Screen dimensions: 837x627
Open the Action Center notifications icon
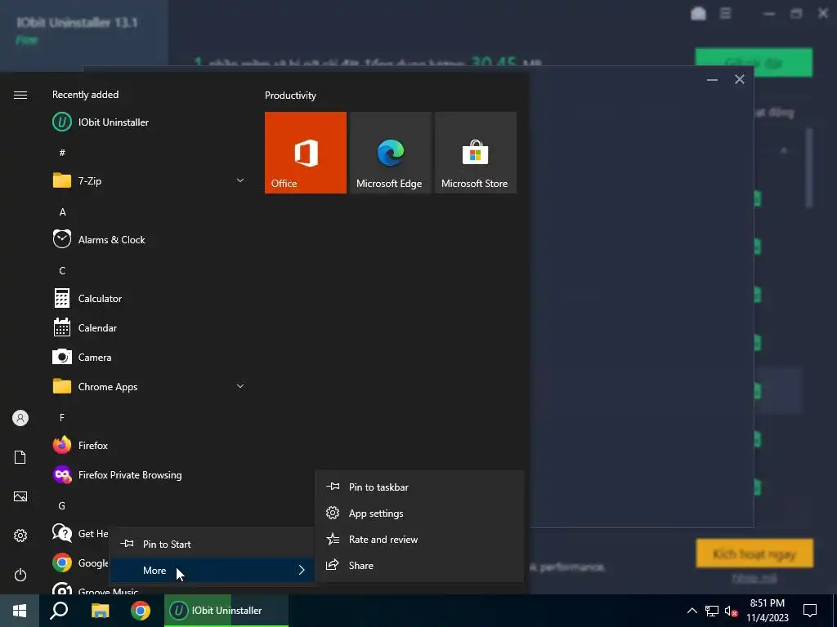coord(810,611)
